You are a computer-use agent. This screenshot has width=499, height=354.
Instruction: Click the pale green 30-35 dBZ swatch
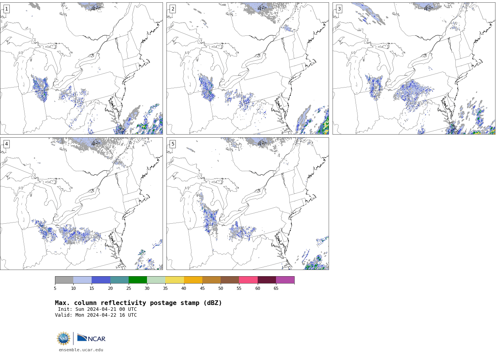156,280
